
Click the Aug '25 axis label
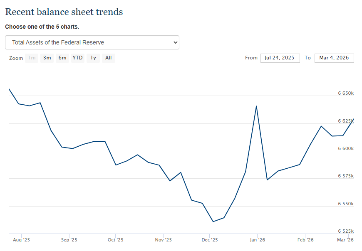point(21,240)
